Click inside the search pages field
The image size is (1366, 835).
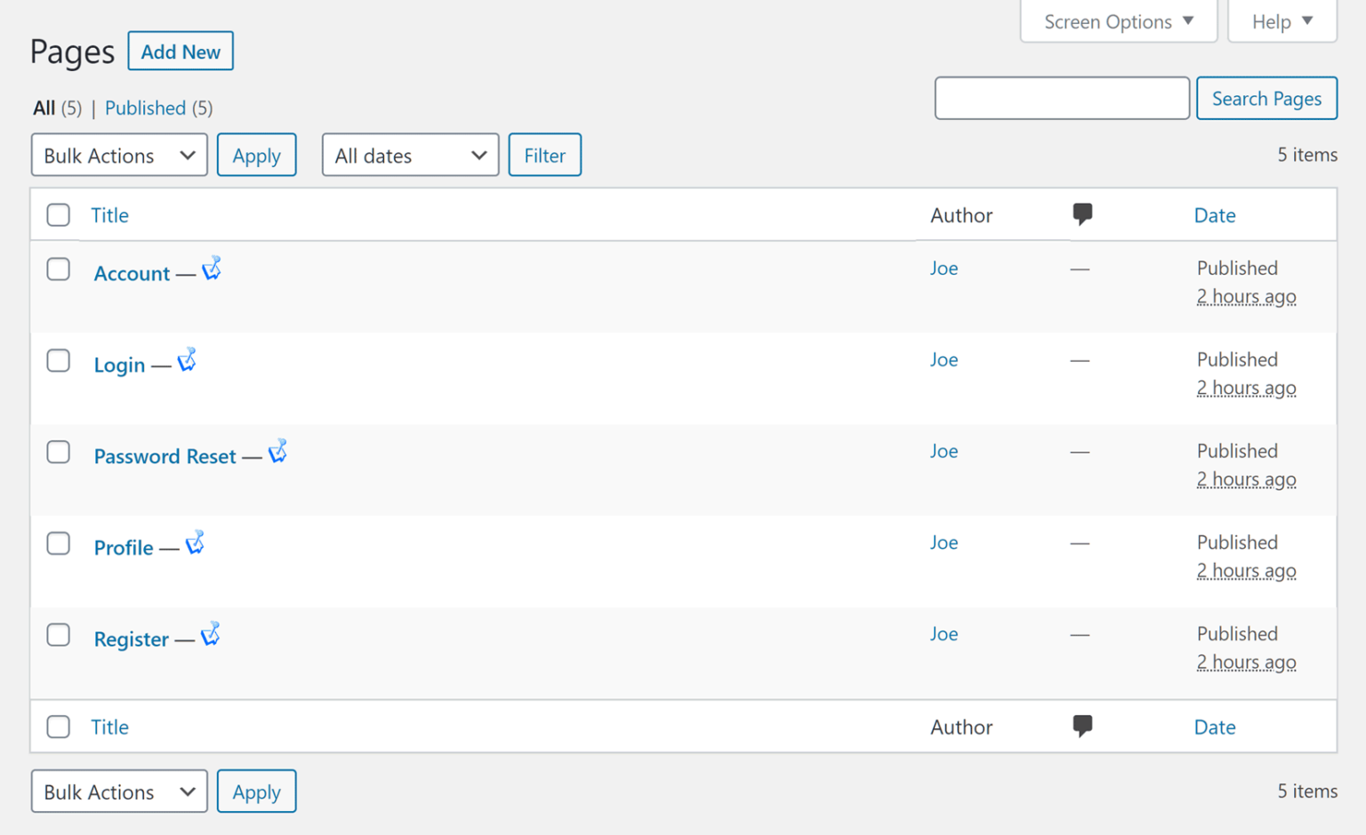1061,98
